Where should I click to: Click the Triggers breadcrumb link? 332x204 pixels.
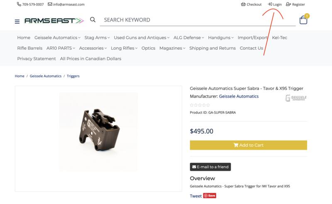[73, 76]
